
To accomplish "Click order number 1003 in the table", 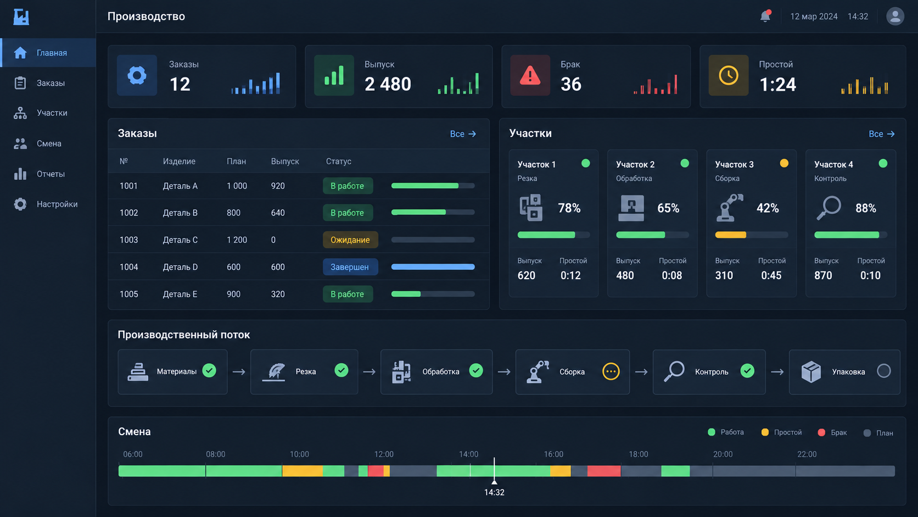I will point(128,240).
